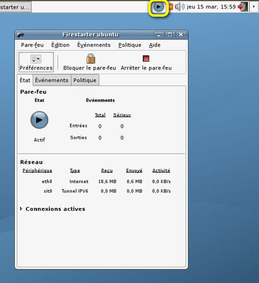The image size is (259, 283).
Task: Click the blue Actif firewall status icon
Action: (x=39, y=120)
